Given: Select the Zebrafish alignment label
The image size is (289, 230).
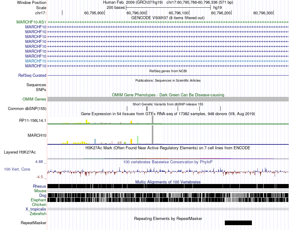Looking at the screenshot, I should tap(38, 214).
